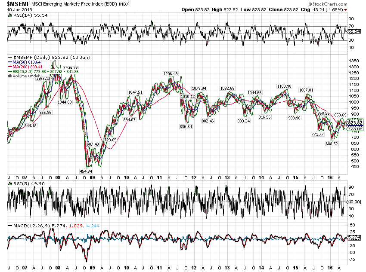
Task: Click the boxed 49.90 tag on the RSI(5) axis
Action: (354, 202)
